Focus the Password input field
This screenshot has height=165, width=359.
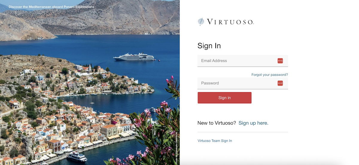click(x=243, y=83)
